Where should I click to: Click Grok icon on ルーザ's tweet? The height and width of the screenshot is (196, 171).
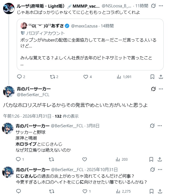[153, 5]
